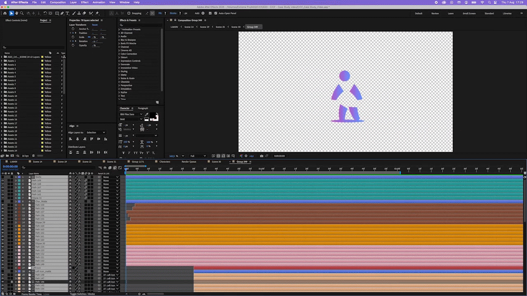Switch to the Paragraph tab
527x296 pixels.
pos(143,108)
